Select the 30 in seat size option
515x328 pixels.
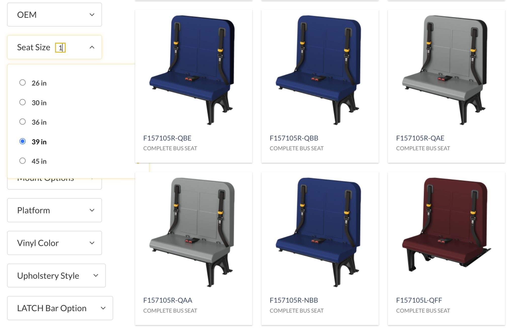[x=23, y=102]
